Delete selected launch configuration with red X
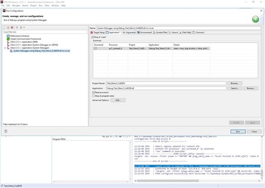Screen dimensions: 265x188 coord(12,27)
